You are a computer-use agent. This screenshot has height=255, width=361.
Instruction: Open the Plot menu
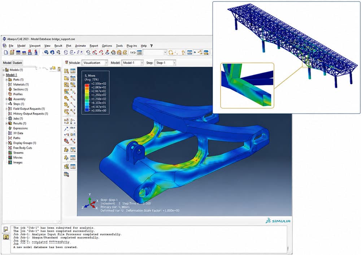(x=69, y=46)
